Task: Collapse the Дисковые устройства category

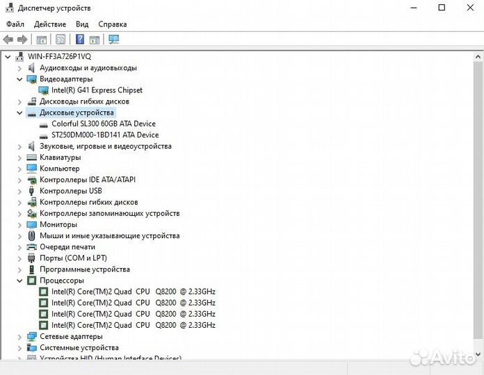Action: point(19,112)
